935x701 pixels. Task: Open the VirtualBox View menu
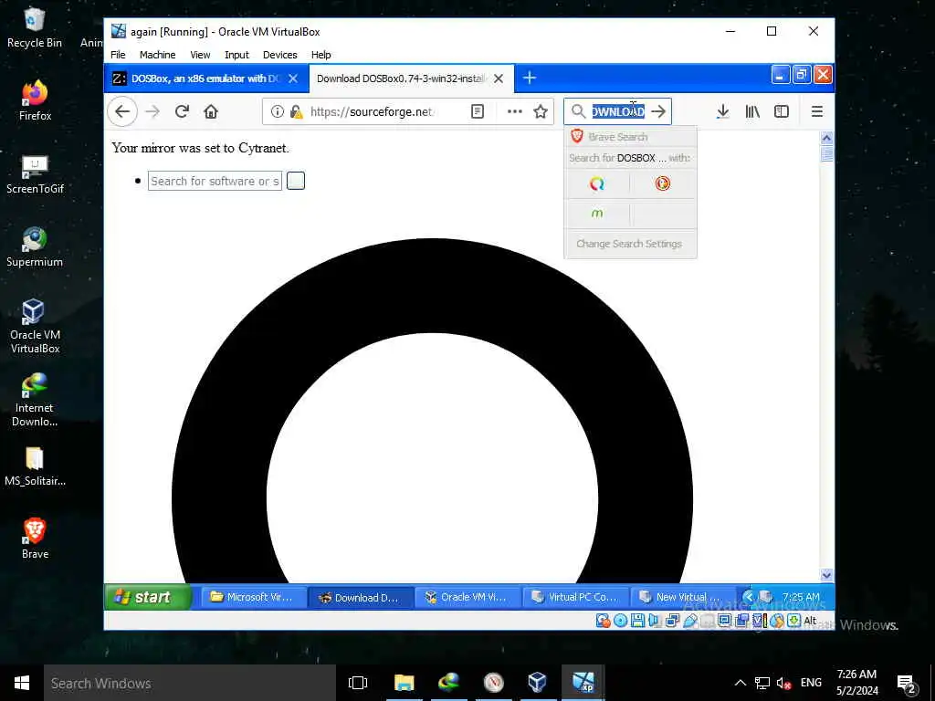click(x=200, y=55)
